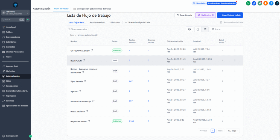This screenshot has height=140, width=280.
Task: Open RECEPCION workflow external link icon
Action: click(84, 60)
